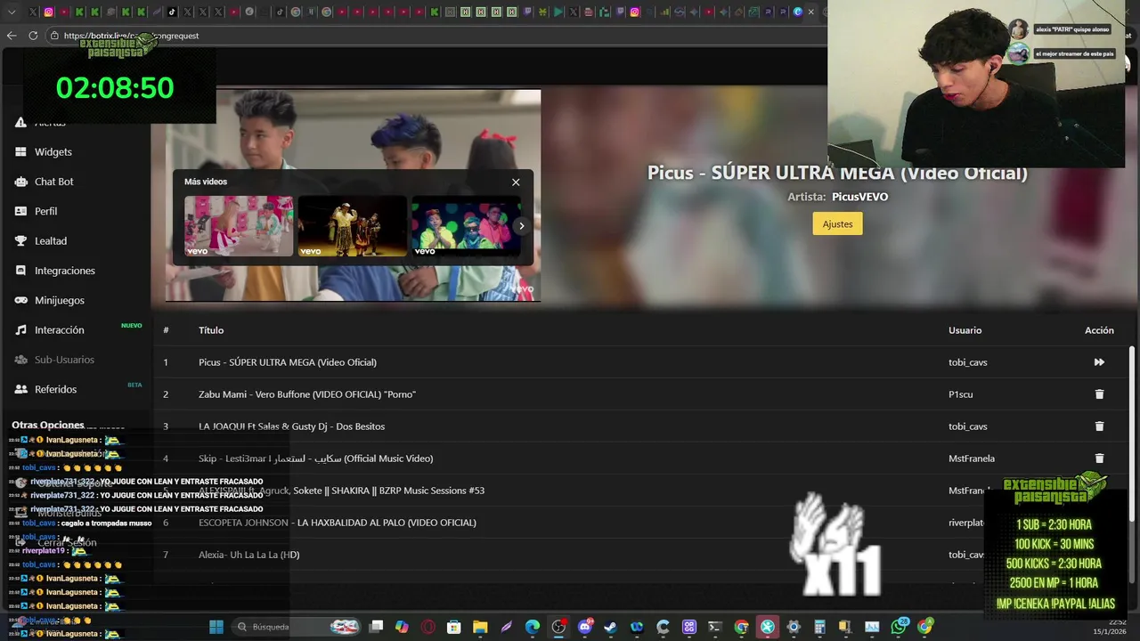1140x641 pixels.
Task: Show next suggested videos with the arrow
Action: 521,226
